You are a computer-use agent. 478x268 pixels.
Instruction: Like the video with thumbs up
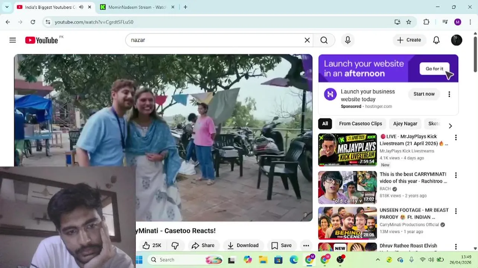click(x=152, y=245)
